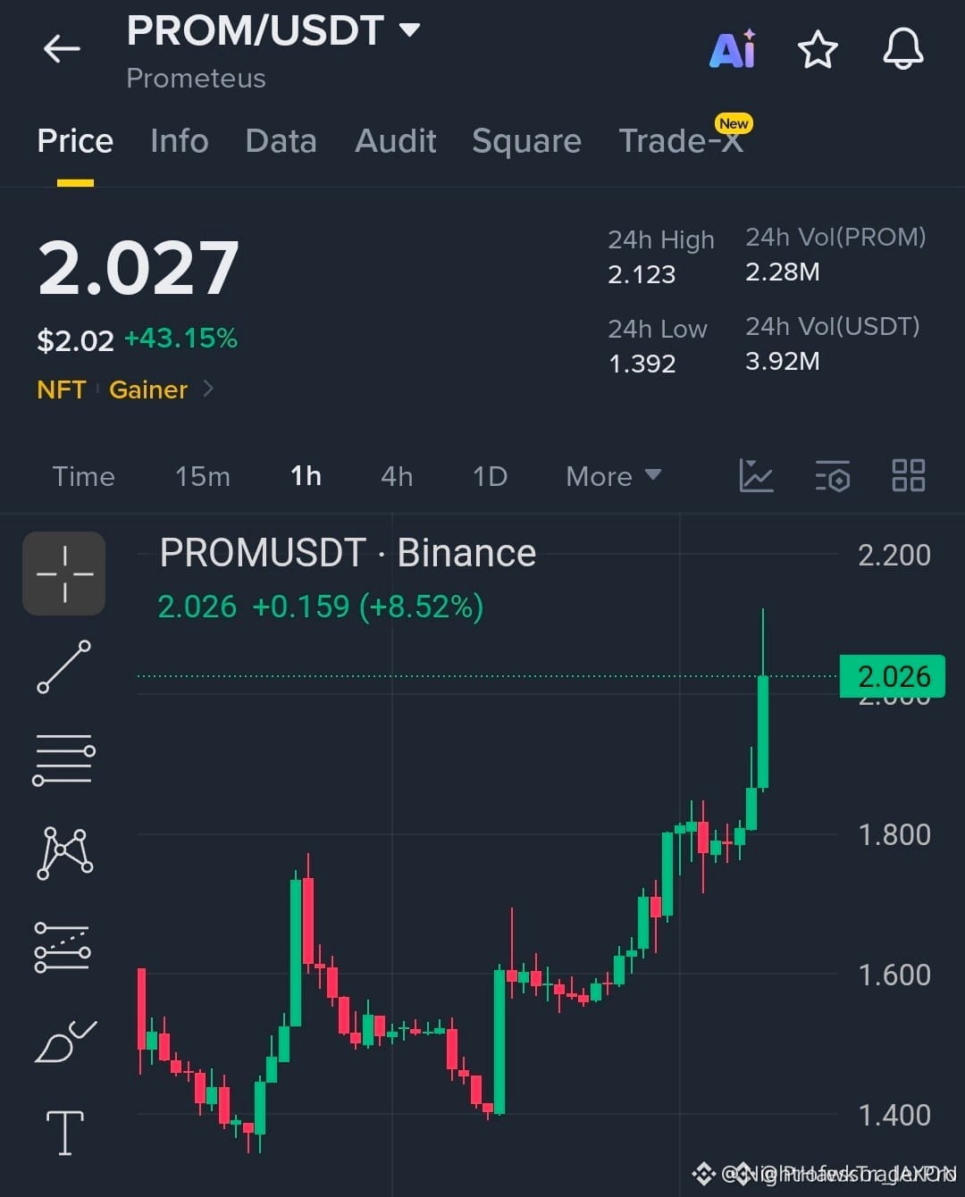Image resolution: width=965 pixels, height=1197 pixels.
Task: Select the trend line drawing tool
Action: [x=64, y=666]
